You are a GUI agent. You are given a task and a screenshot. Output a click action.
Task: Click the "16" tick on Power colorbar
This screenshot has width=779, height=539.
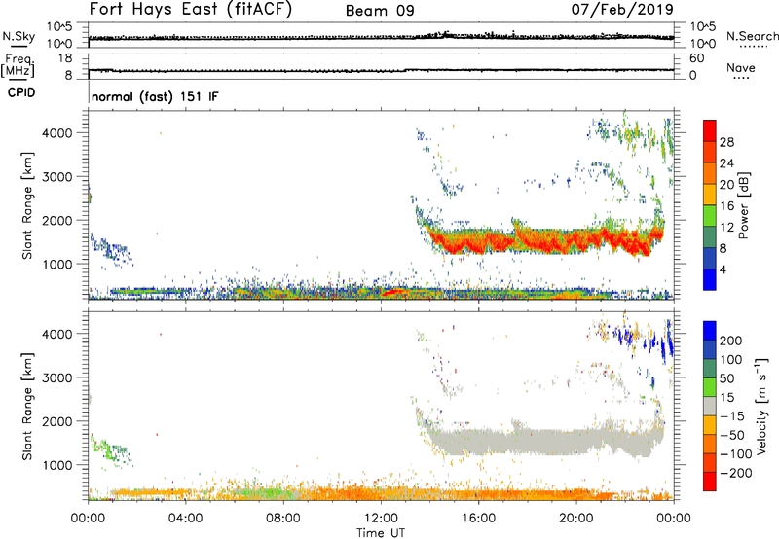coord(726,205)
